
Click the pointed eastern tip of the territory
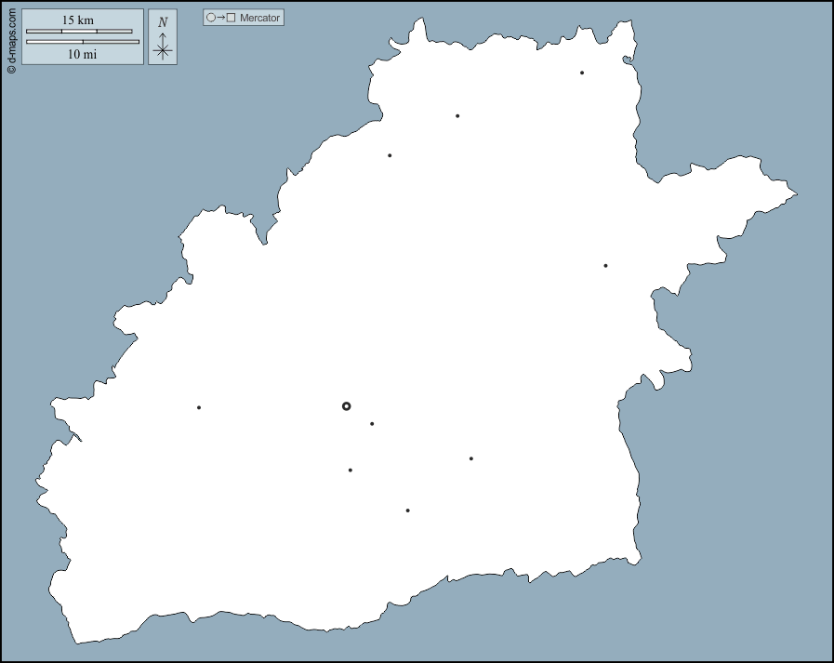(x=795, y=194)
